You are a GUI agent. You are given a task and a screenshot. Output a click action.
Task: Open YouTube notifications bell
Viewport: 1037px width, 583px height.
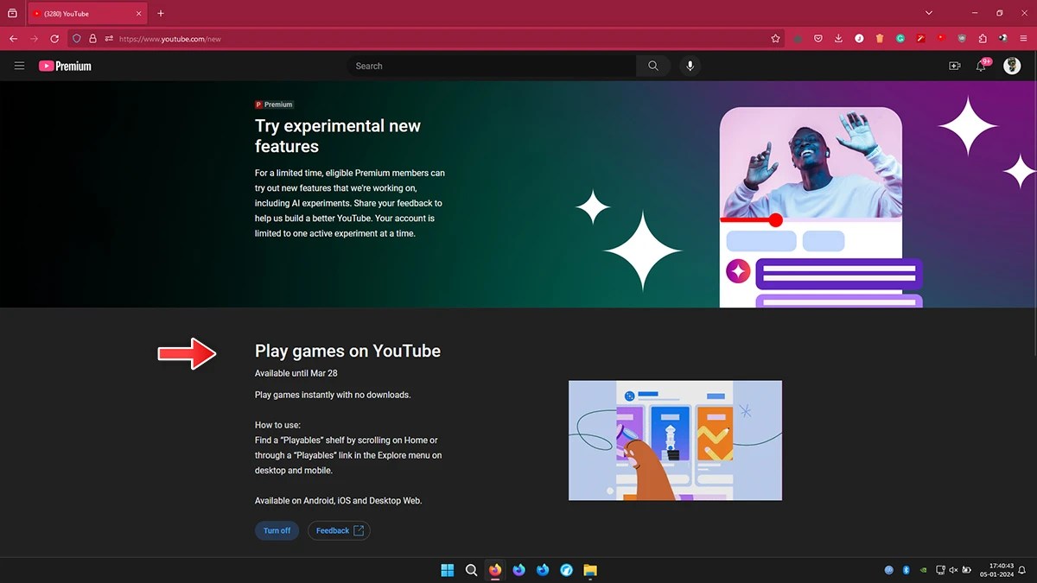pyautogui.click(x=982, y=66)
